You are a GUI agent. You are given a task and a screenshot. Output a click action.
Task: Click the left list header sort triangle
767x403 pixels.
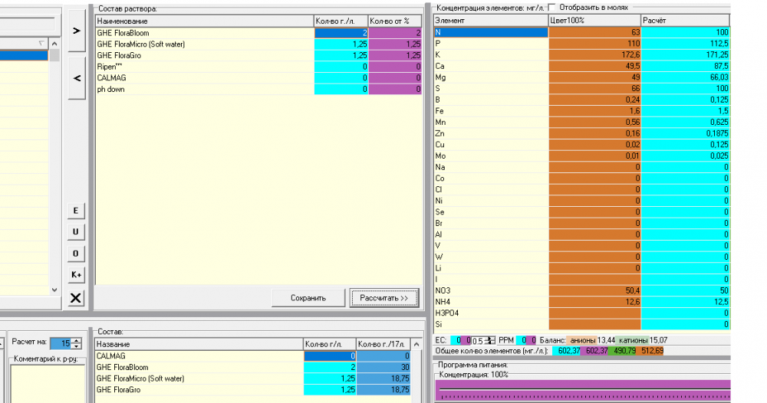pyautogui.click(x=41, y=44)
